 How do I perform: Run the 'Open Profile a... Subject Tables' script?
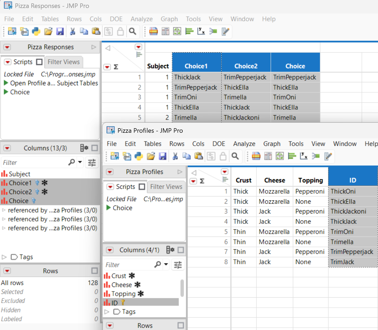coord(6,83)
